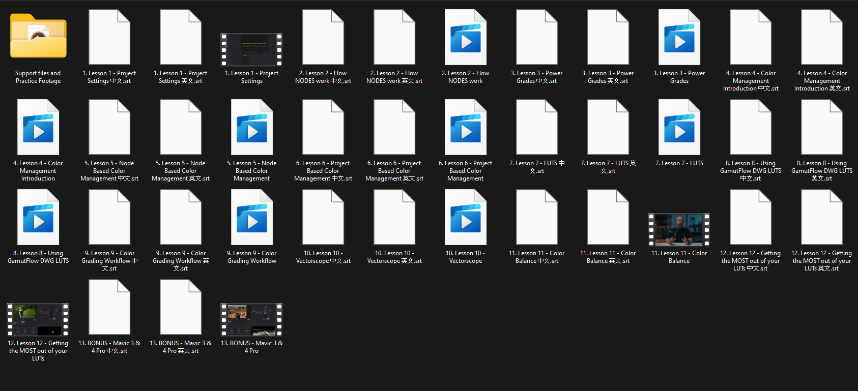The image size is (858, 391).
Task: Select Lesson 7 LUTS 英文.srt subtitle file
Action: point(608,128)
